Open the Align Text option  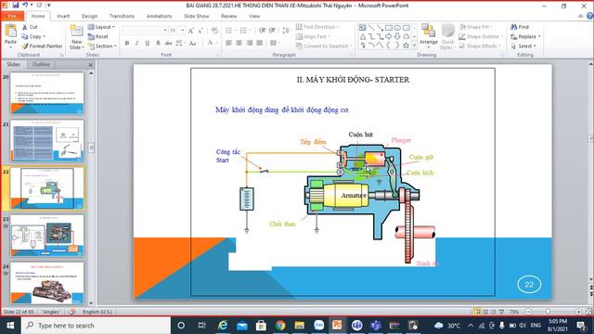(x=313, y=36)
